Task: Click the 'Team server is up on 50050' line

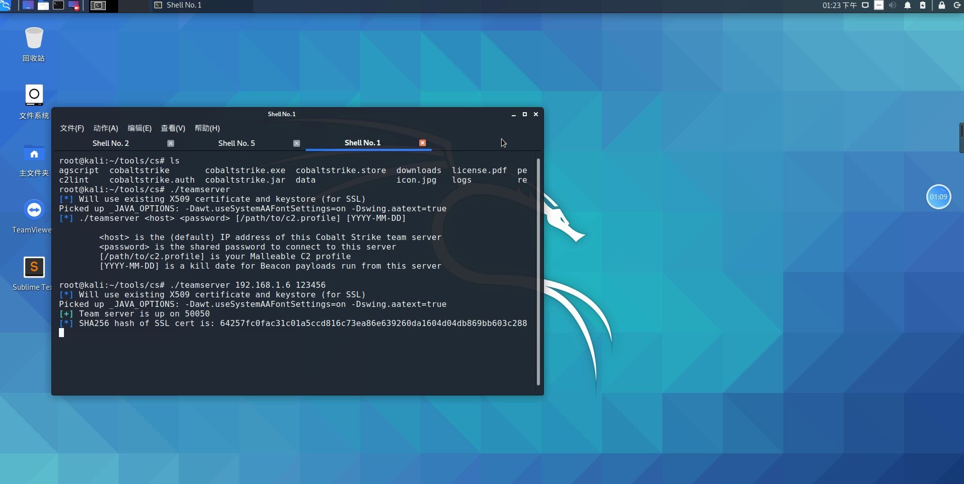Action: click(x=134, y=314)
